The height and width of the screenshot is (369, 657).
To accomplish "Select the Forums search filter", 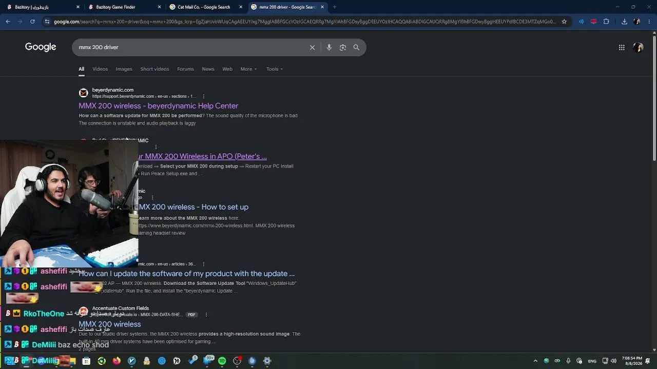I will [185, 69].
